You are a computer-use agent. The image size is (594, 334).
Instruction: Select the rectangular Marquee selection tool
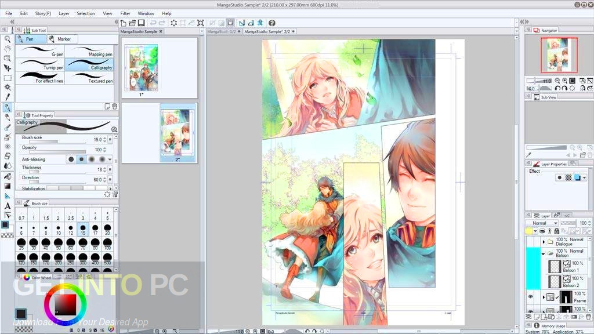[7, 78]
